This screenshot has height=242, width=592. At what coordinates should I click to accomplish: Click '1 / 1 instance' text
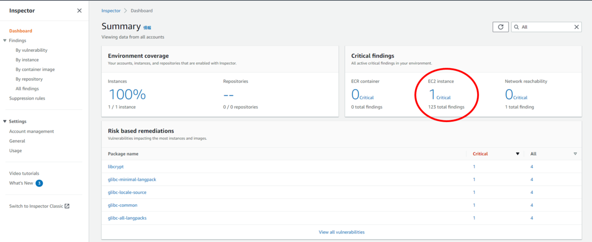point(122,107)
